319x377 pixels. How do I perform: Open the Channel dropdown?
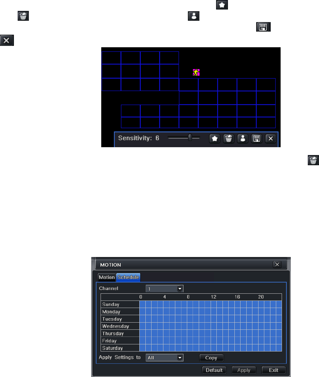[164, 289]
